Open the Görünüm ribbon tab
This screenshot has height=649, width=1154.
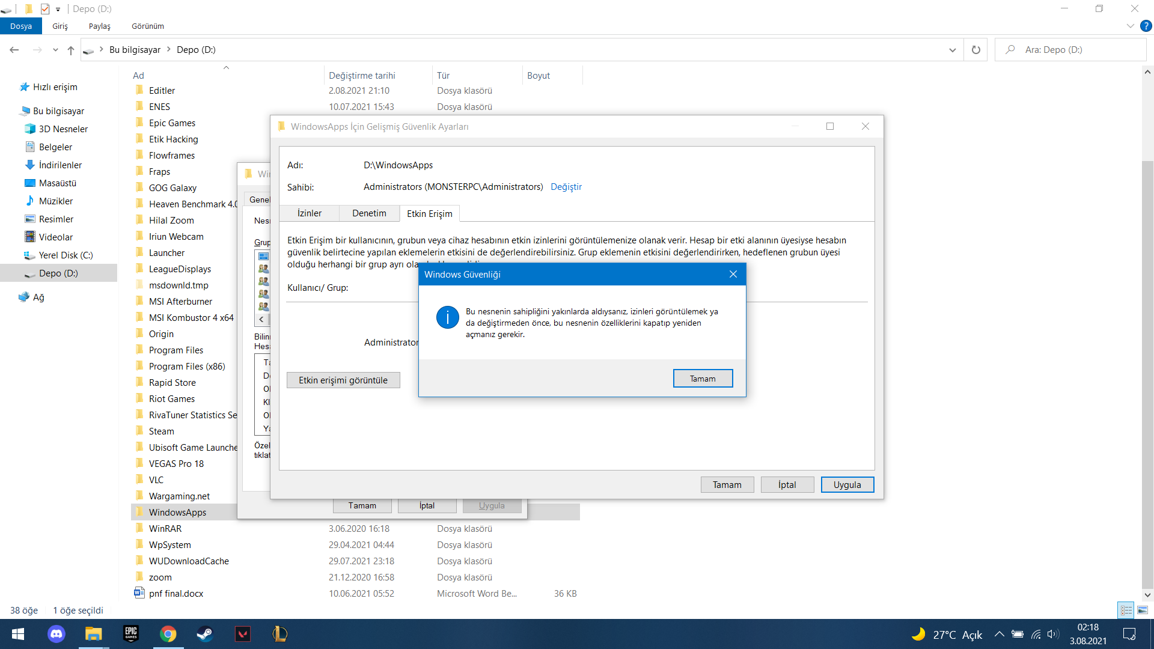point(148,26)
